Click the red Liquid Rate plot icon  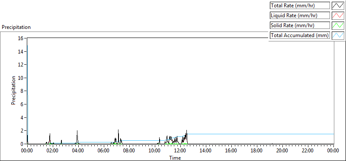(338, 16)
